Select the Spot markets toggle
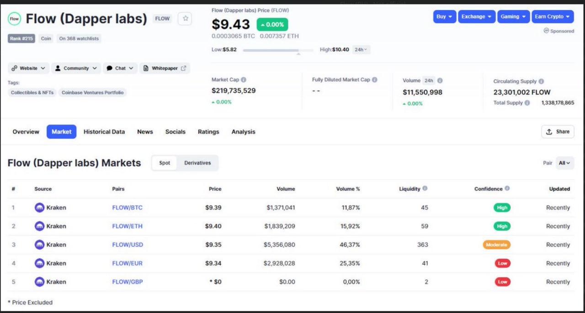 pos(165,163)
